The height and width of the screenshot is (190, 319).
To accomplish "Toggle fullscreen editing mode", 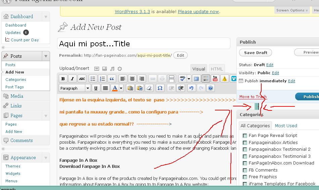I will coord(196,79).
